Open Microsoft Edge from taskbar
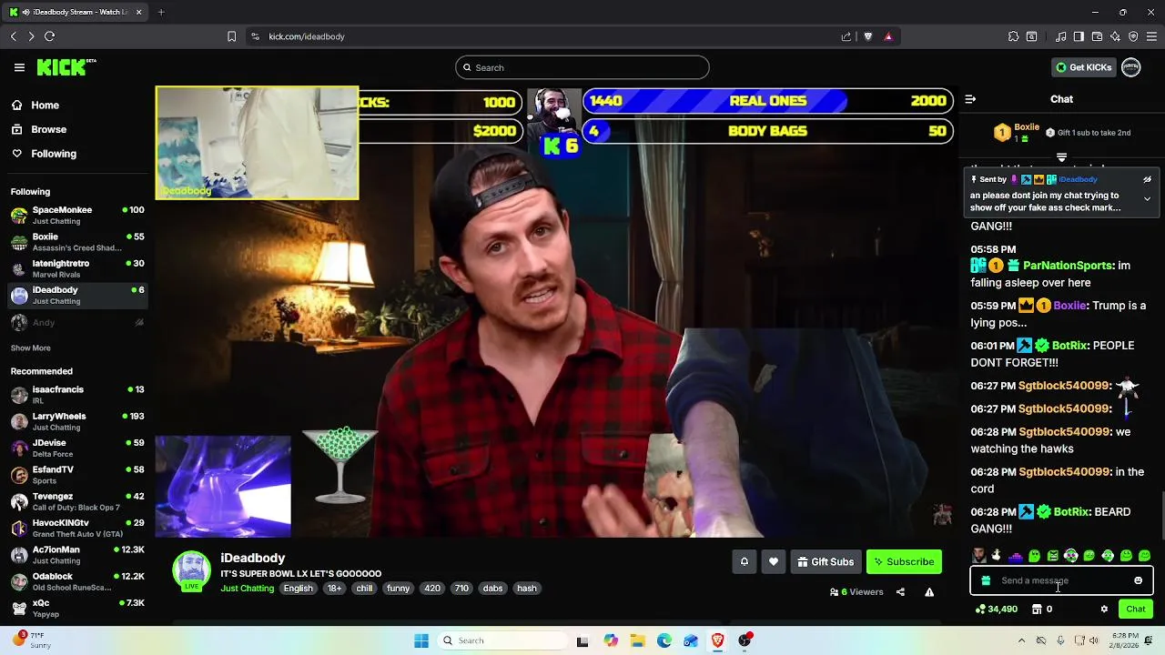The height and width of the screenshot is (655, 1165). (x=664, y=640)
